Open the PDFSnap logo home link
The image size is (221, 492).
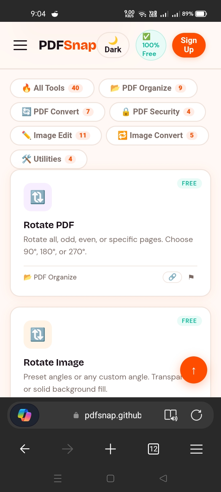point(68,45)
